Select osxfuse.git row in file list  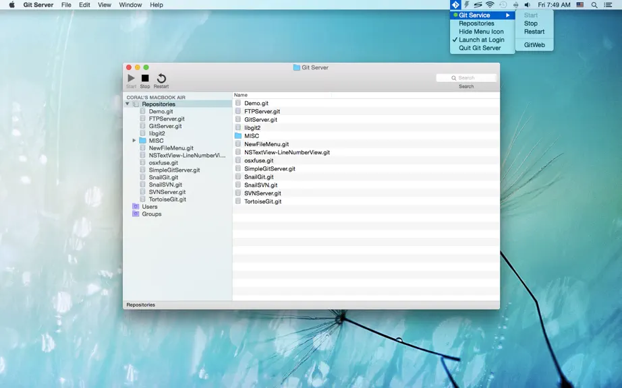pos(366,160)
